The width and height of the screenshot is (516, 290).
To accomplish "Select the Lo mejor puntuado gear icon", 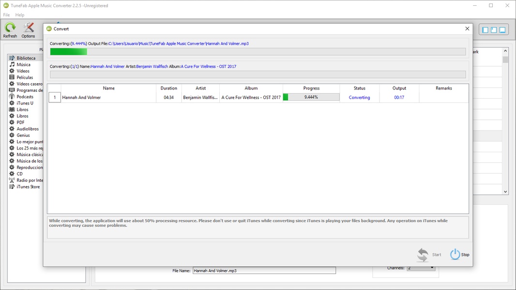I will [x=12, y=142].
